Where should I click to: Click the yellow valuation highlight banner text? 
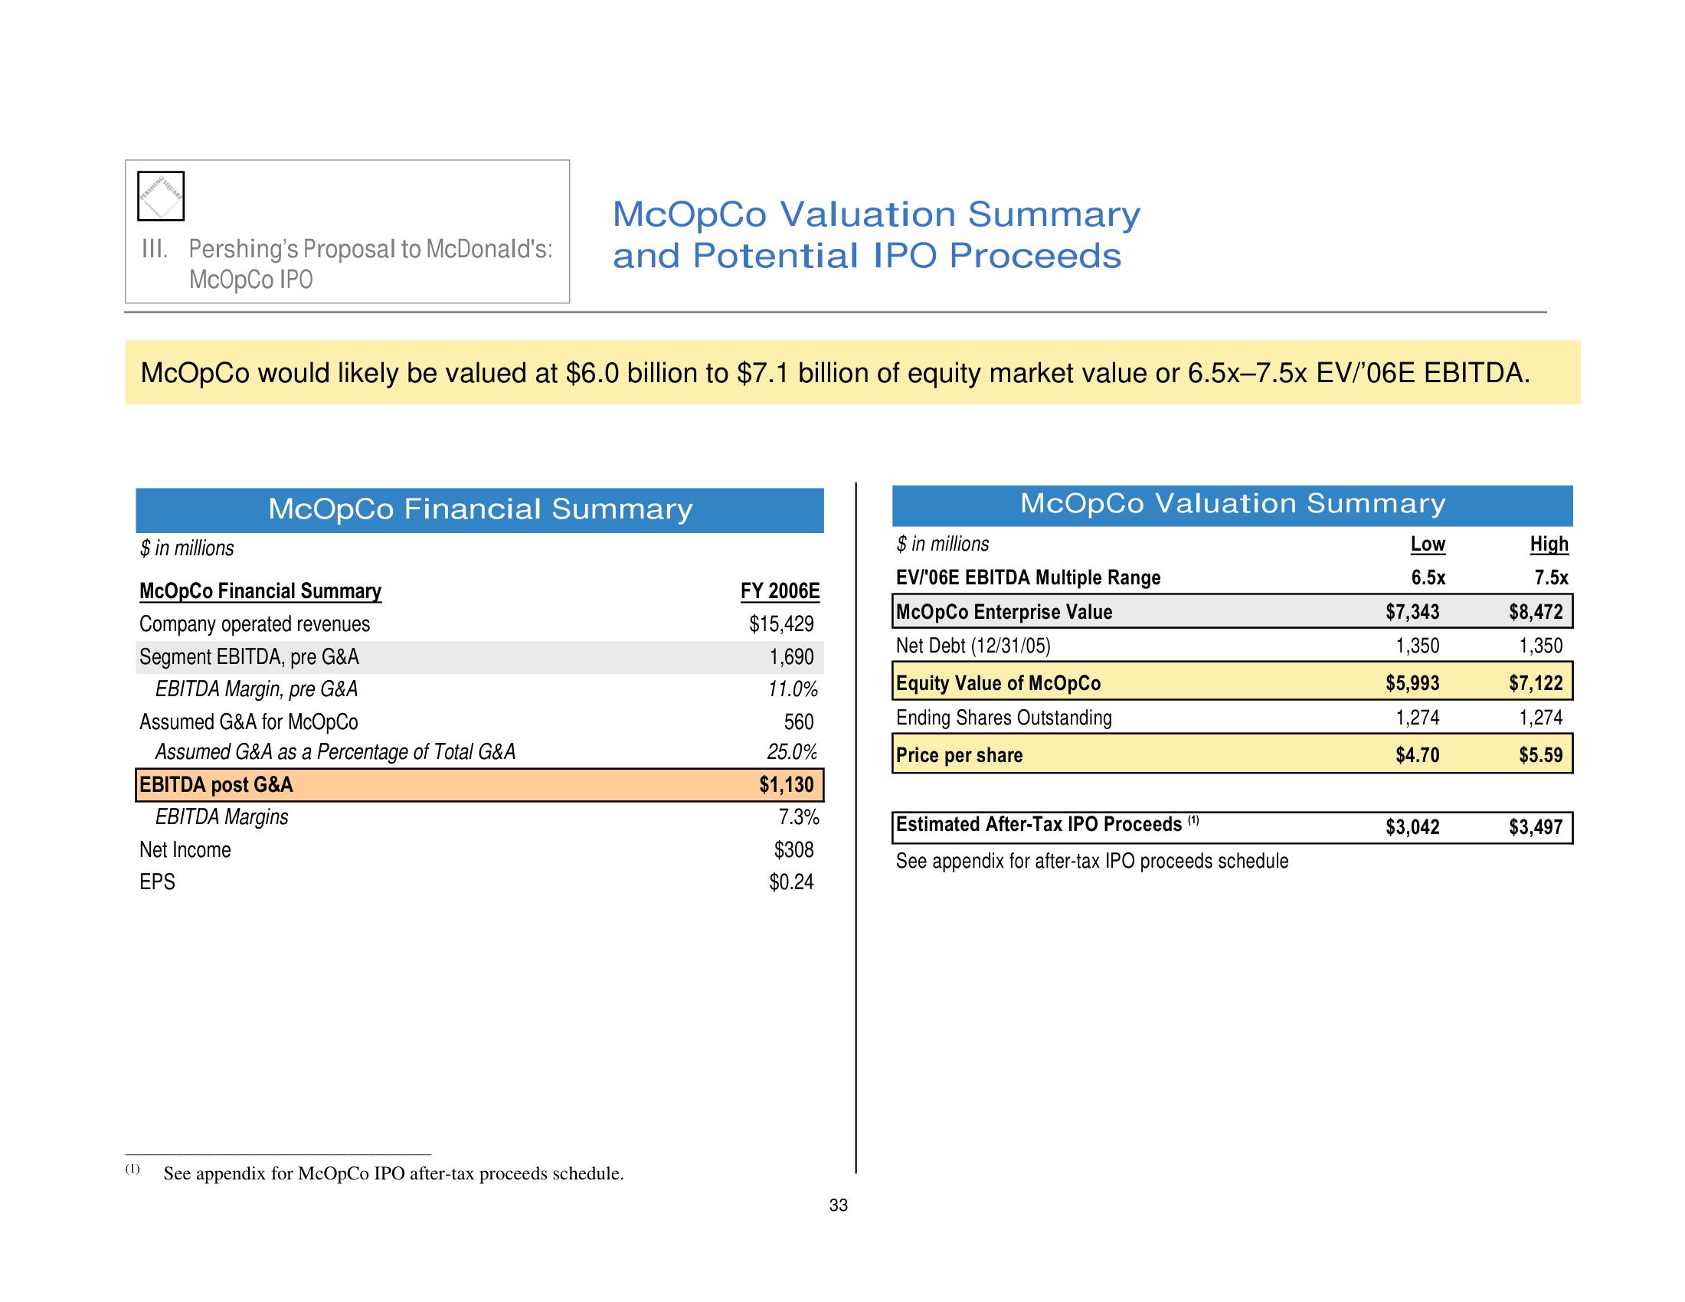point(835,373)
